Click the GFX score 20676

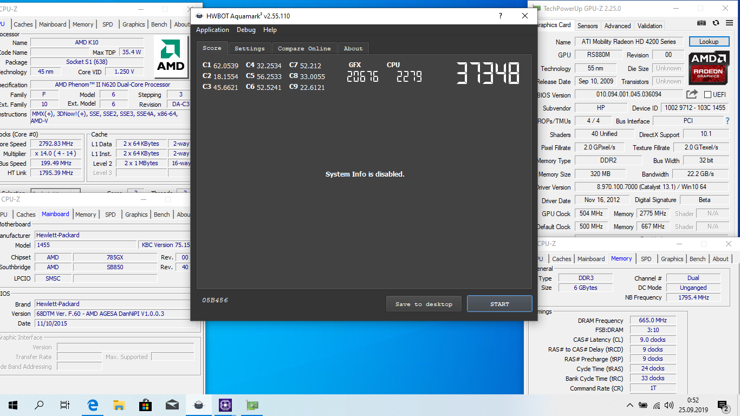point(362,76)
